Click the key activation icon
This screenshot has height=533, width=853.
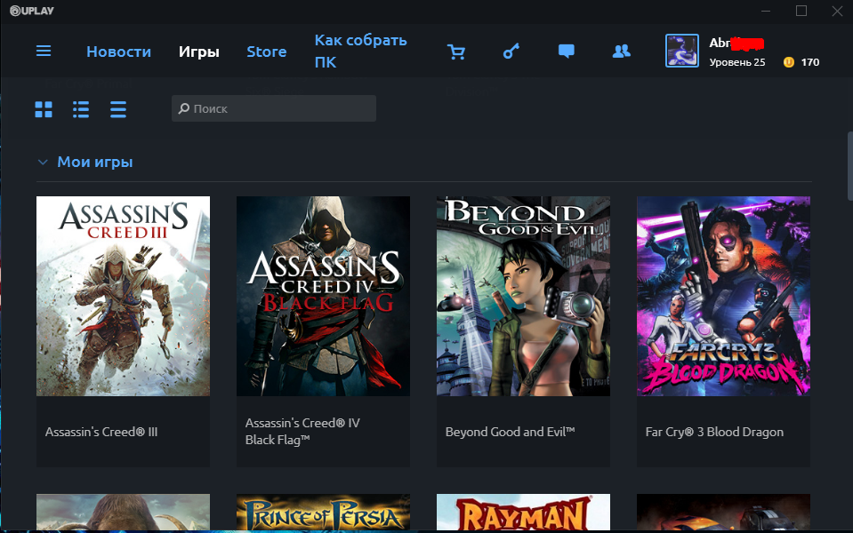pos(511,51)
